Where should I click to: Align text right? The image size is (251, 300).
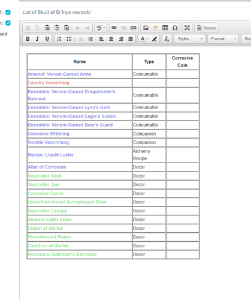[x=121, y=39]
